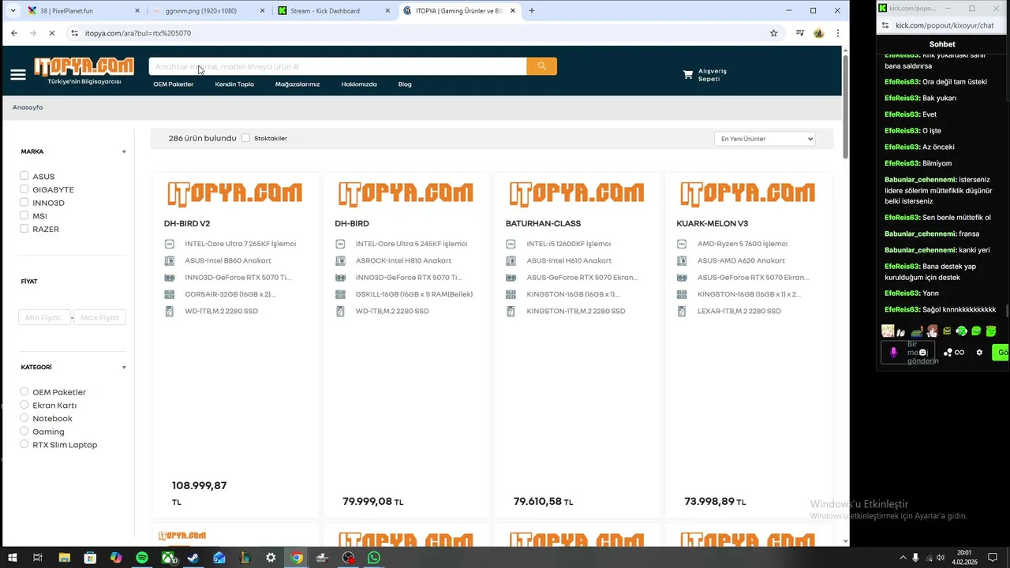1010x568 pixels.
Task: Click the orange search magnifier button
Action: tap(541, 66)
